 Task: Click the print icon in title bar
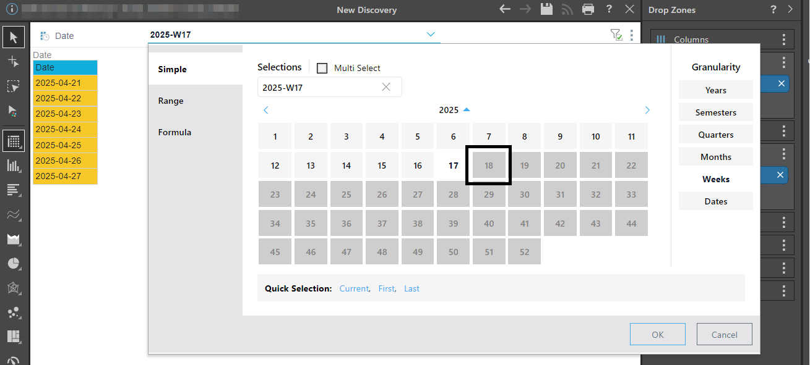pos(588,9)
